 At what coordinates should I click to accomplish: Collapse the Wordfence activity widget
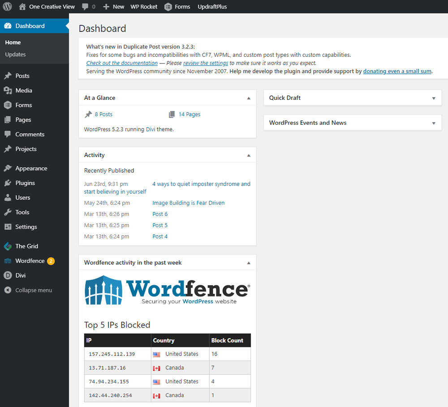click(x=249, y=263)
